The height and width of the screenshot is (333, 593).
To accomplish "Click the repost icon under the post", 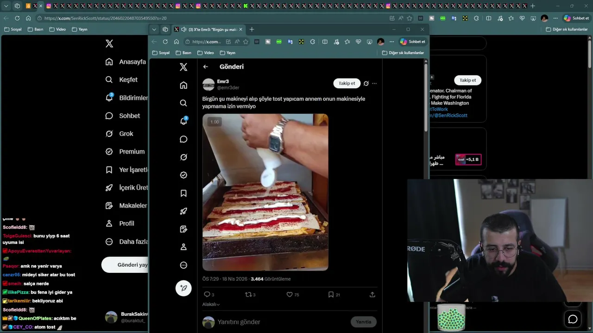I will [248, 295].
